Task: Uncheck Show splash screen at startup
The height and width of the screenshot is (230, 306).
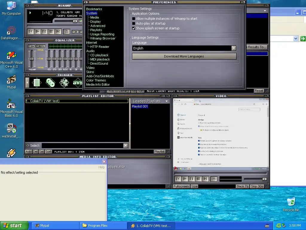Action: [134, 28]
